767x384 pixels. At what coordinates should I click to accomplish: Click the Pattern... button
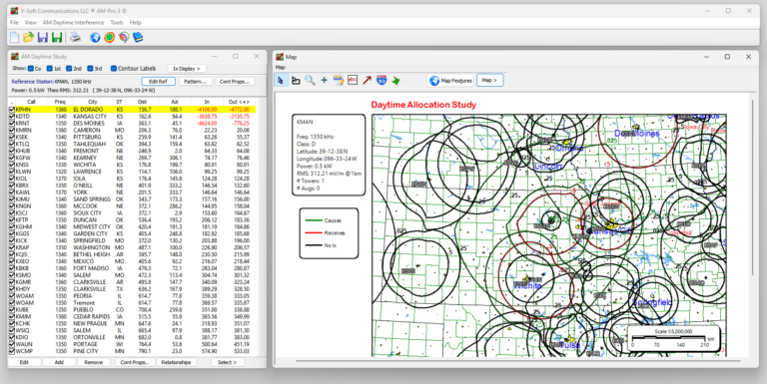tap(195, 82)
